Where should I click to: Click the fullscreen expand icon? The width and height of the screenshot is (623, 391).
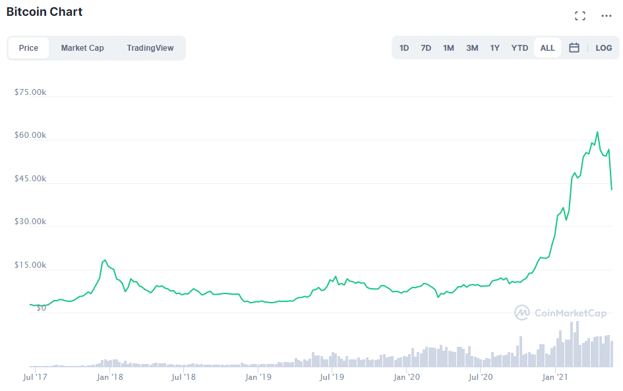(x=580, y=16)
